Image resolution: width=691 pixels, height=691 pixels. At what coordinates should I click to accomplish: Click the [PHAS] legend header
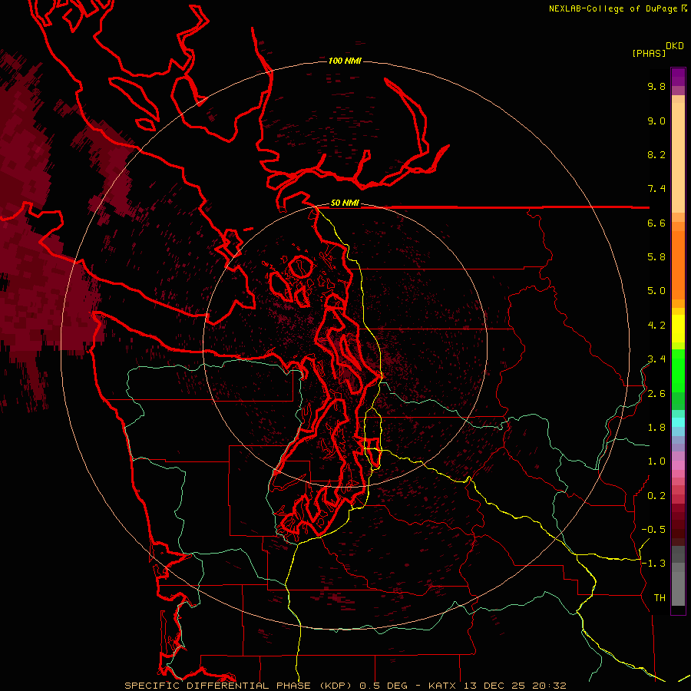(649, 54)
